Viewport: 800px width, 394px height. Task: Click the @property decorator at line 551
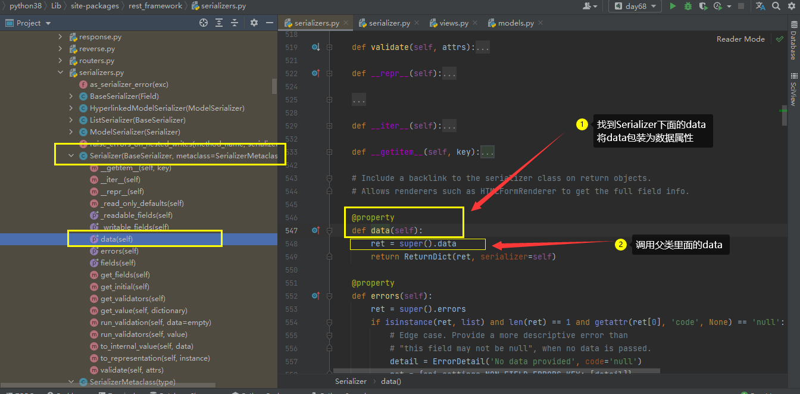[373, 283]
